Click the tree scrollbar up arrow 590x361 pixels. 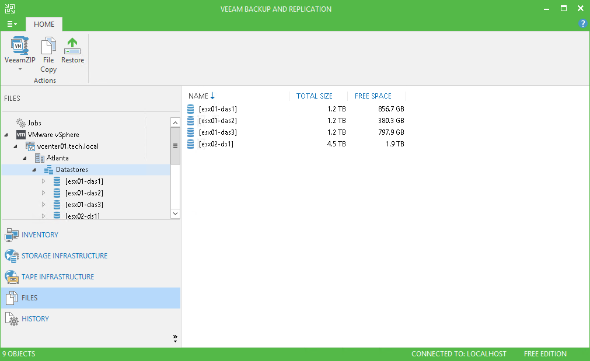pyautogui.click(x=175, y=122)
